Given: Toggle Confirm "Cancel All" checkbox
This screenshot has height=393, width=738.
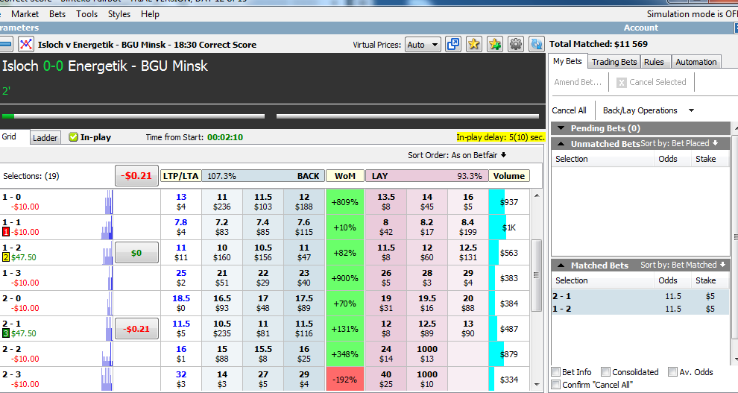Looking at the screenshot, I should [556, 385].
